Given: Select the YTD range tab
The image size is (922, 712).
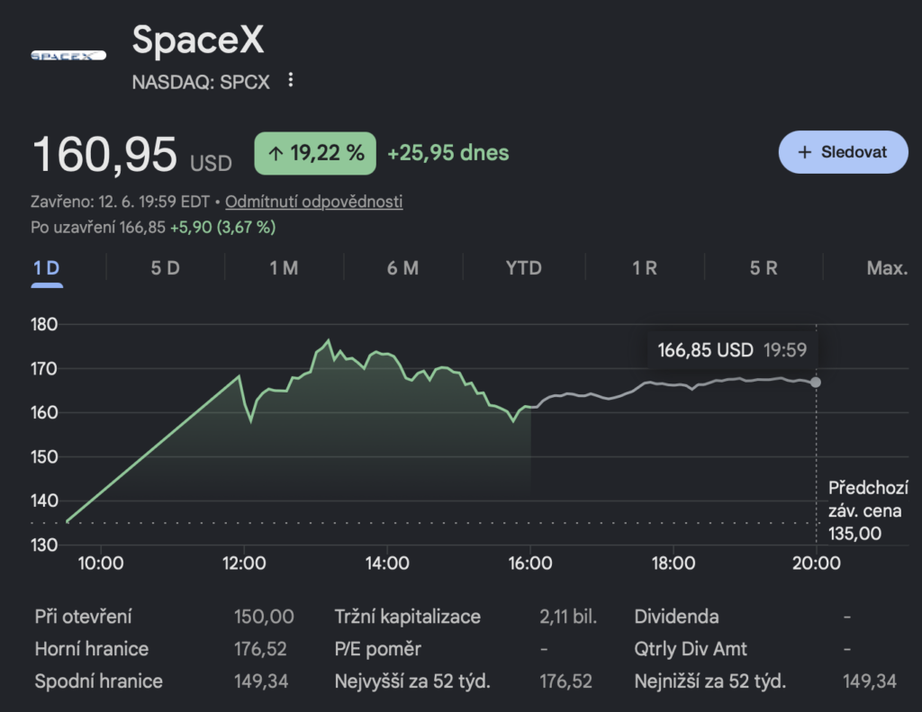Looking at the screenshot, I should point(523,269).
